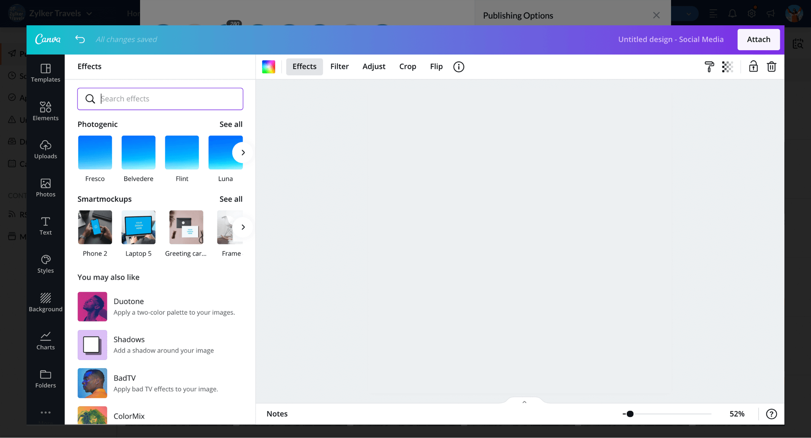811x438 pixels.
Task: Open the Uploads panel
Action: (x=45, y=150)
